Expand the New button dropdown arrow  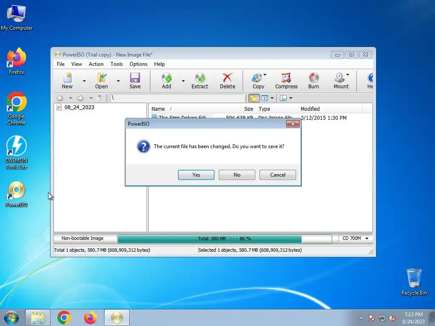pos(84,81)
